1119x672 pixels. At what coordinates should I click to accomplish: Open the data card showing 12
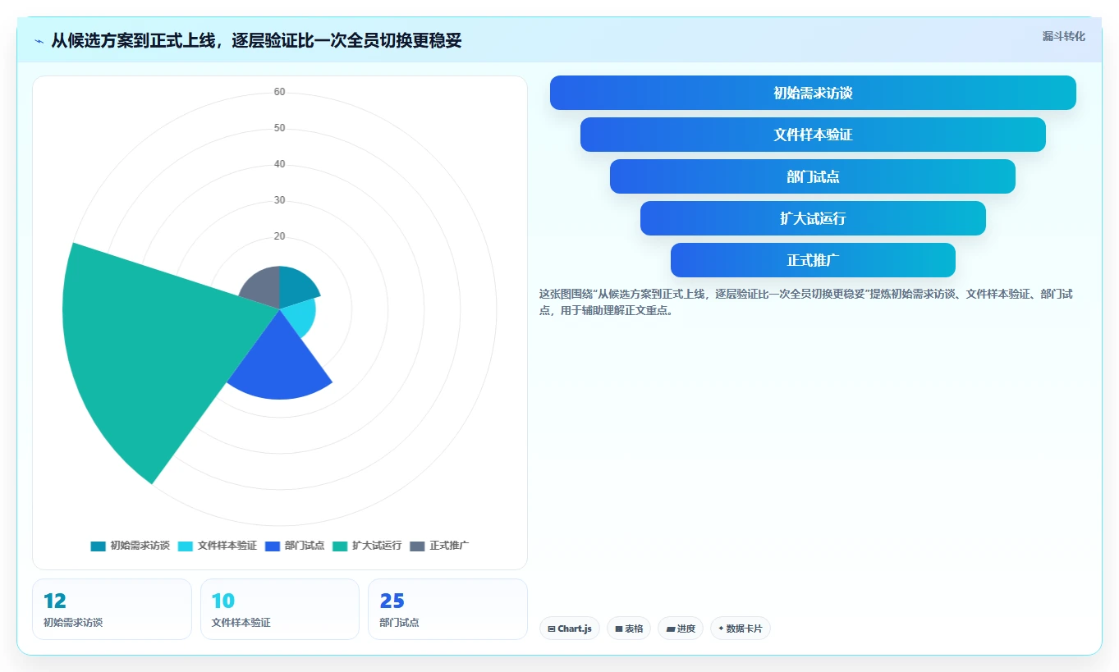pyautogui.click(x=112, y=609)
